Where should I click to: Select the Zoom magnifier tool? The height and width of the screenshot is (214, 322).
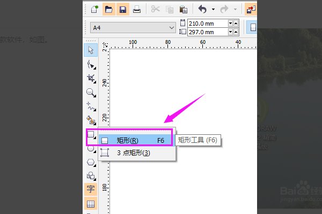91,93
